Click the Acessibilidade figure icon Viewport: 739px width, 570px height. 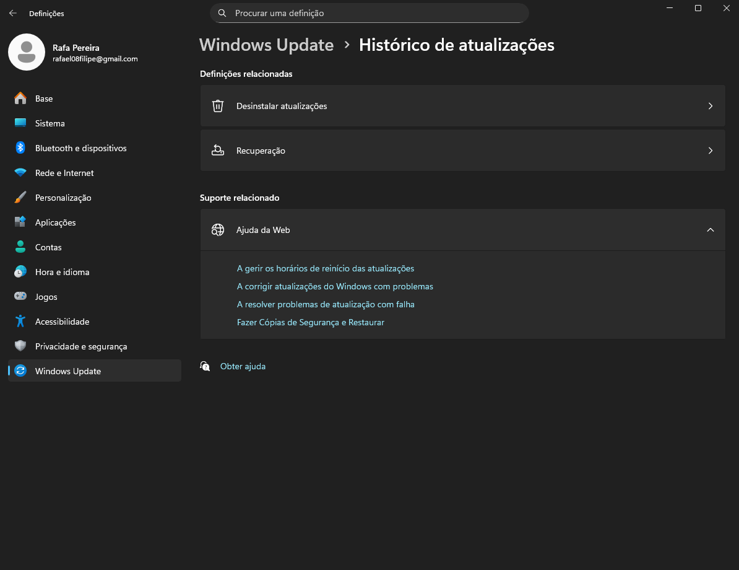point(20,322)
